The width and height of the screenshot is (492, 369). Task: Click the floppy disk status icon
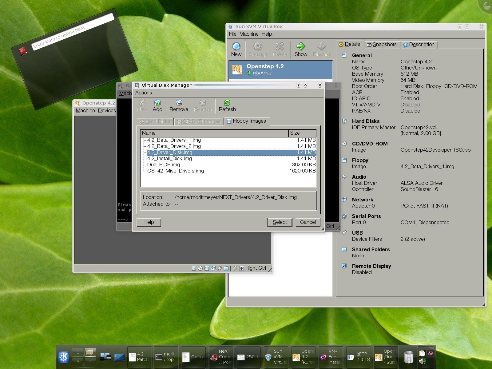[x=207, y=268]
